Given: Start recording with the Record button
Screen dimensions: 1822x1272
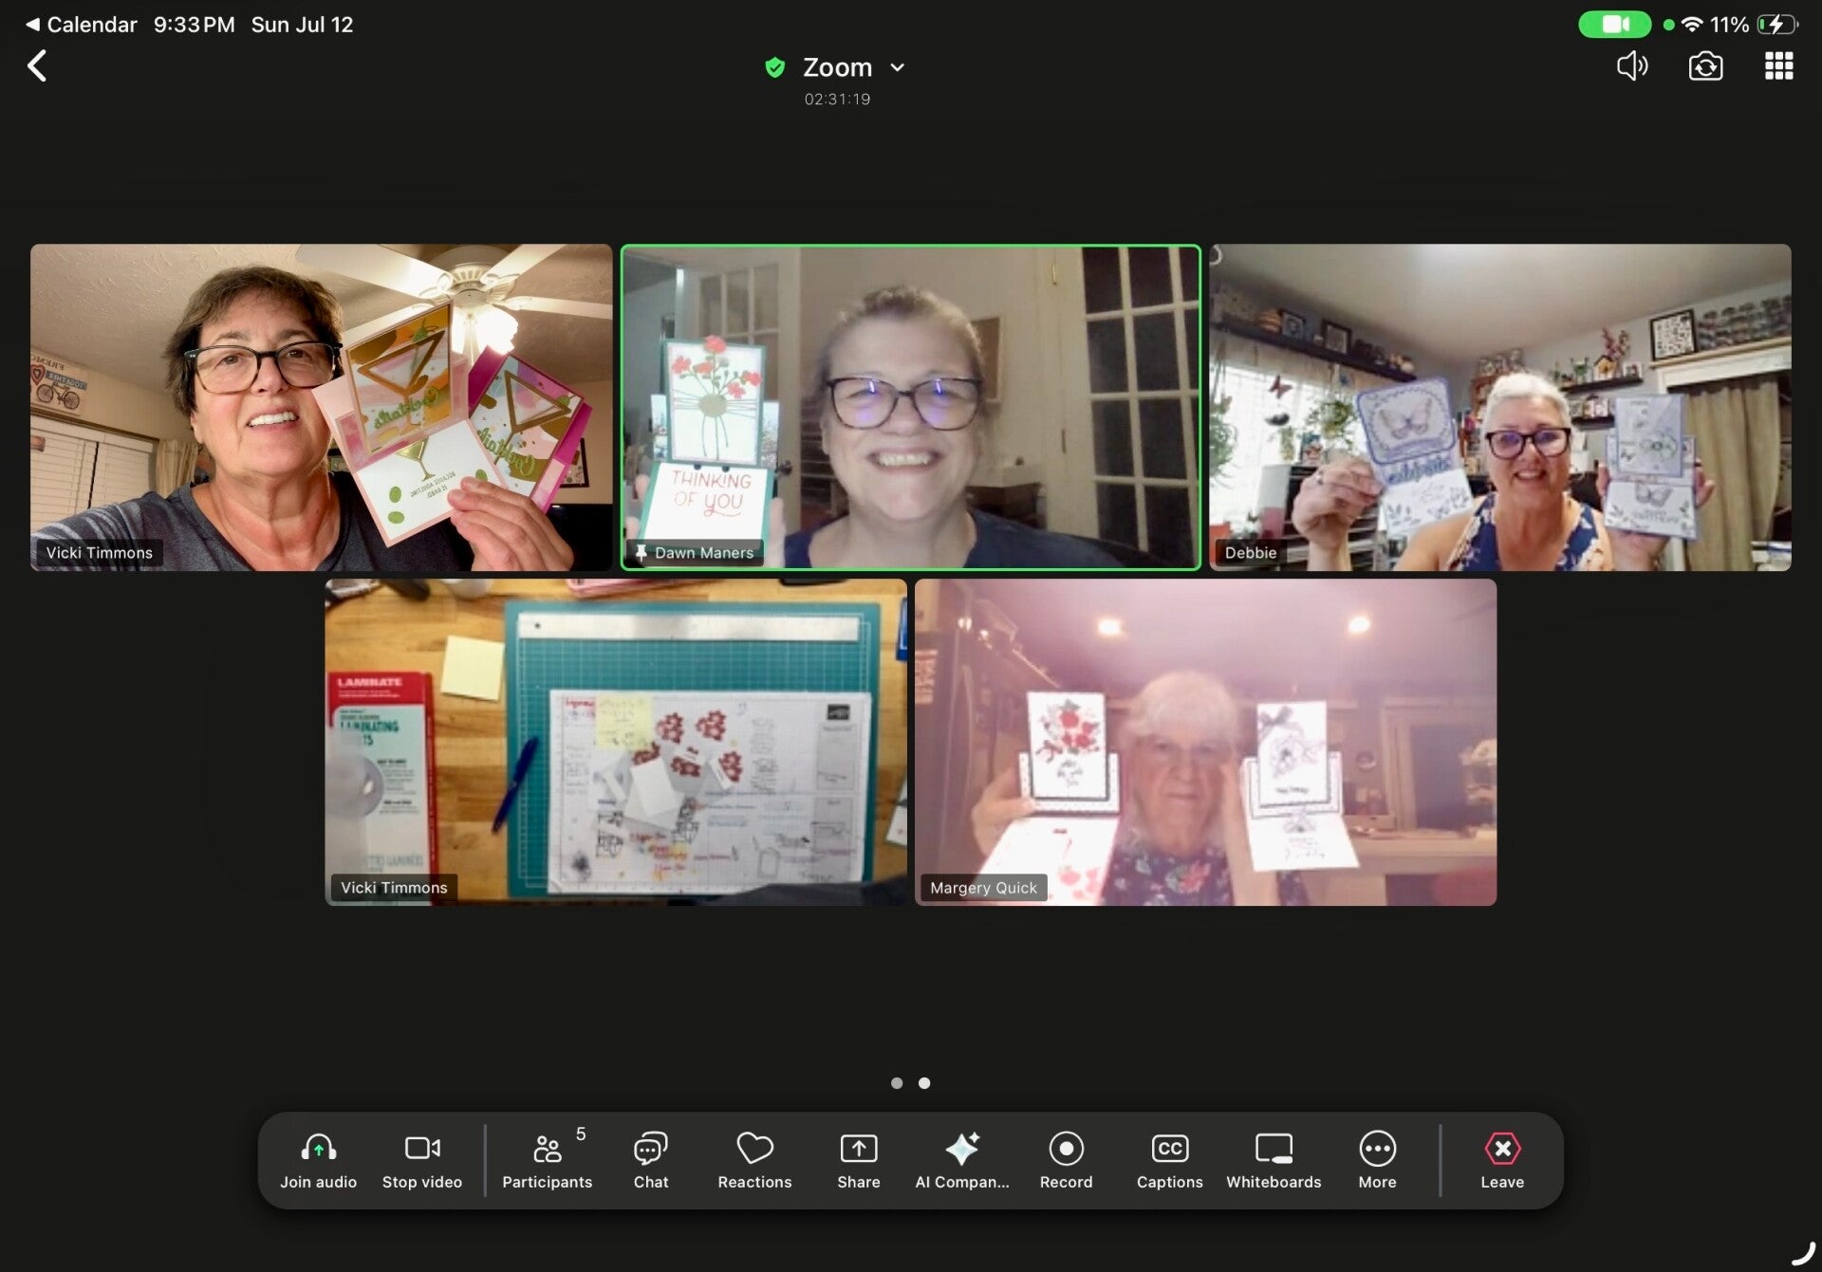Looking at the screenshot, I should (x=1066, y=1160).
